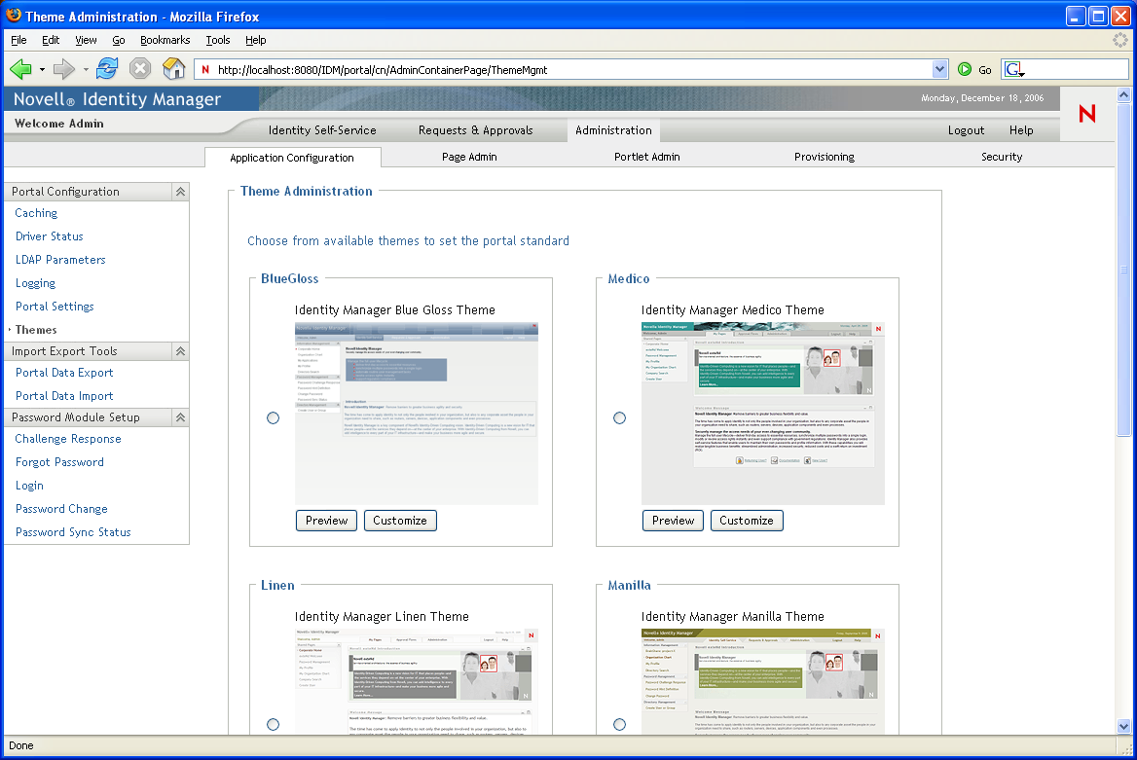Click the green Back arrow

pos(20,70)
